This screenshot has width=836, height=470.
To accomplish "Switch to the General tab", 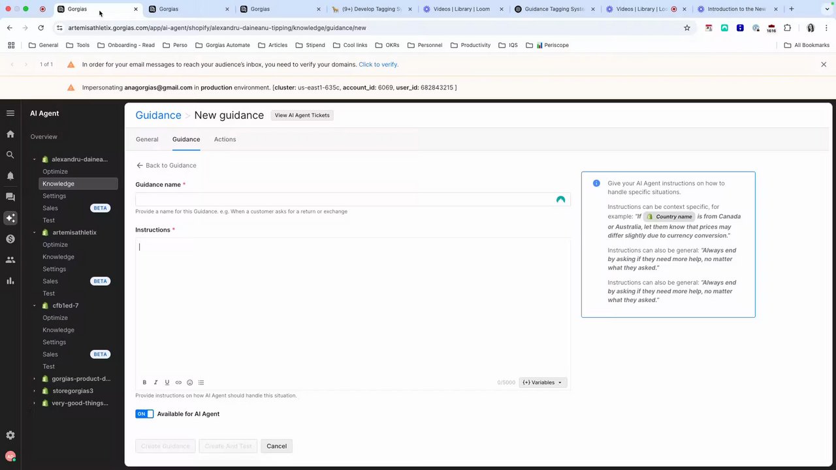I will [147, 139].
